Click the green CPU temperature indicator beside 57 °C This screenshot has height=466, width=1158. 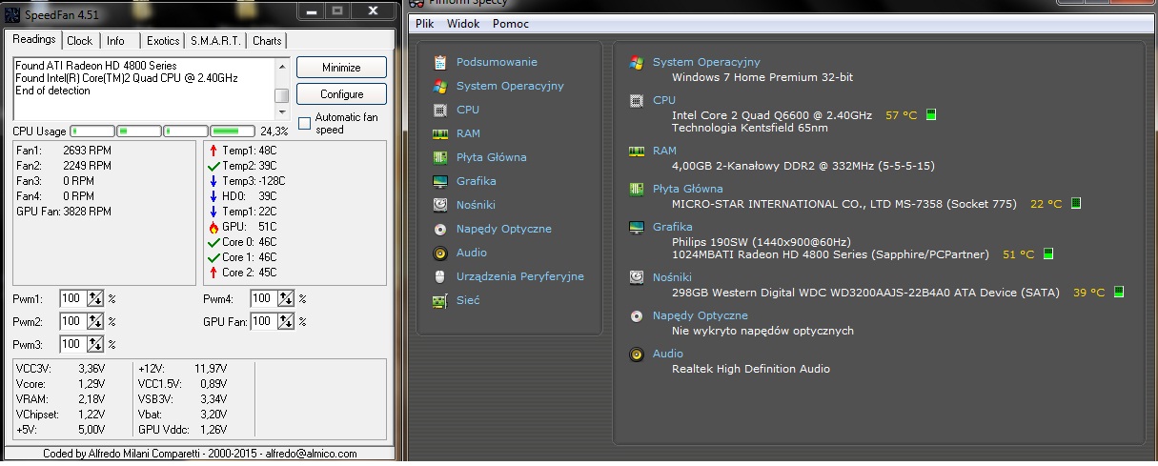point(931,115)
